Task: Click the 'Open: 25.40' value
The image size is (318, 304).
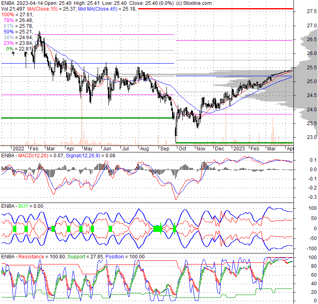Action: tap(58, 3)
